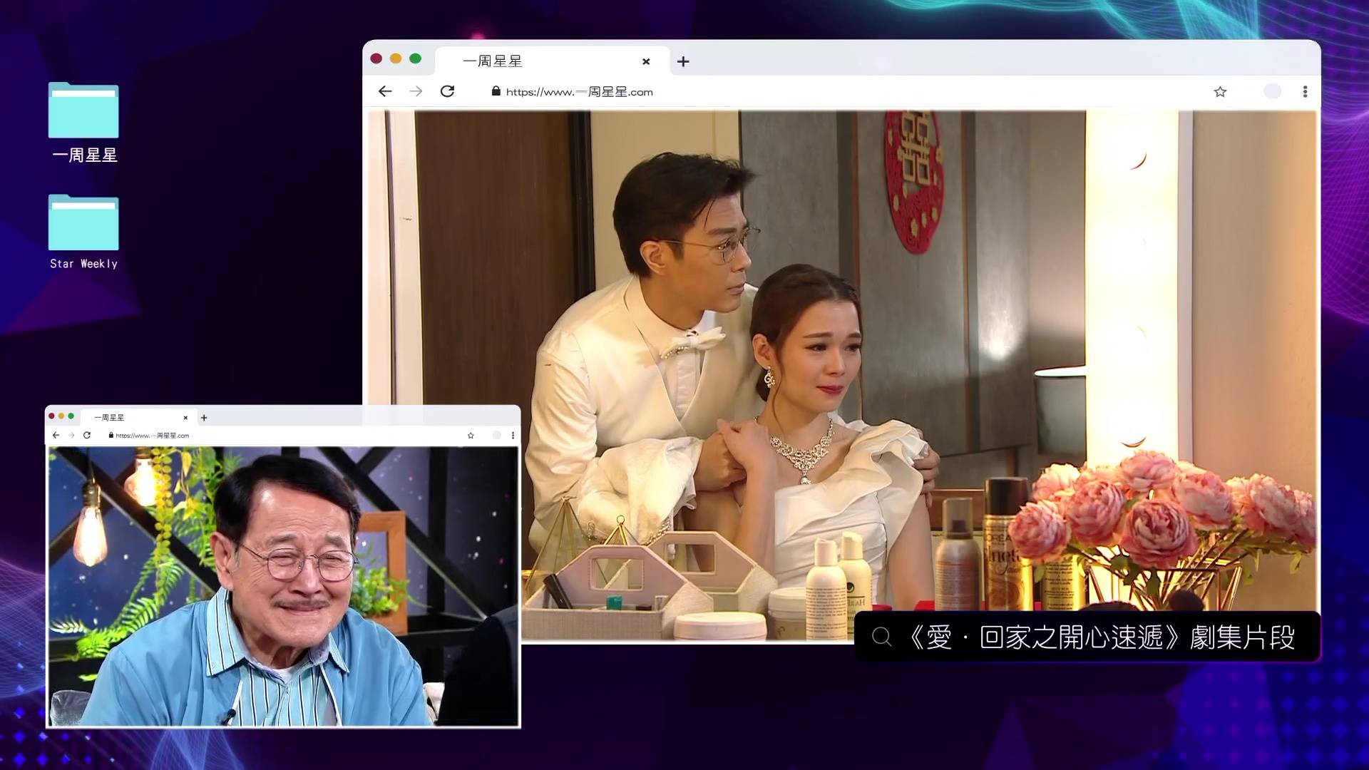Go forward in the large browser window
The width and height of the screenshot is (1369, 770).
(x=416, y=91)
